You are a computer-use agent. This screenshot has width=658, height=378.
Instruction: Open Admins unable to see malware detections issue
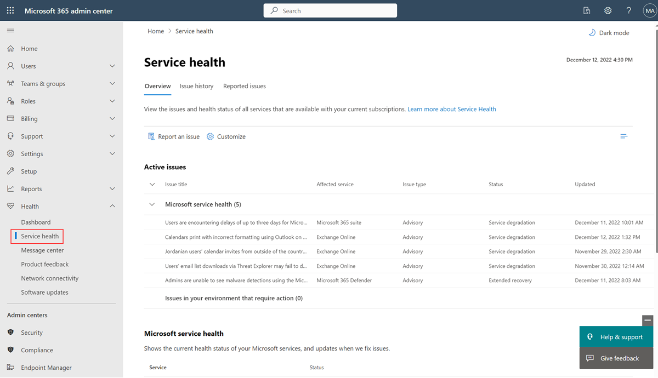(236, 280)
